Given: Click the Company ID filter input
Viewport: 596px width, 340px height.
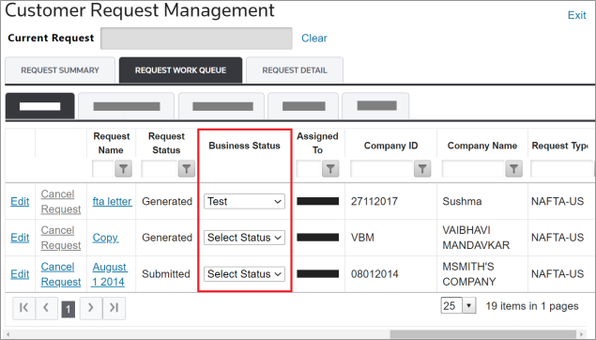Looking at the screenshot, I should [x=382, y=168].
